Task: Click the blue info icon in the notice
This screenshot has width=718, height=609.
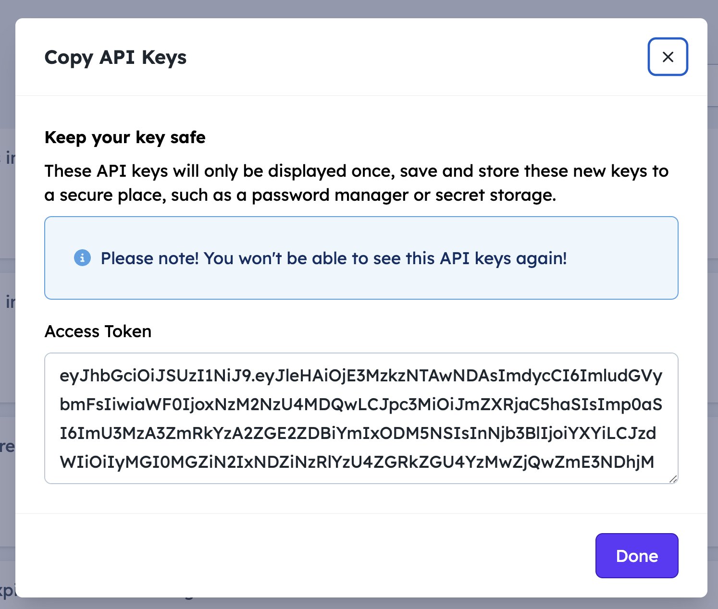Action: click(x=82, y=258)
